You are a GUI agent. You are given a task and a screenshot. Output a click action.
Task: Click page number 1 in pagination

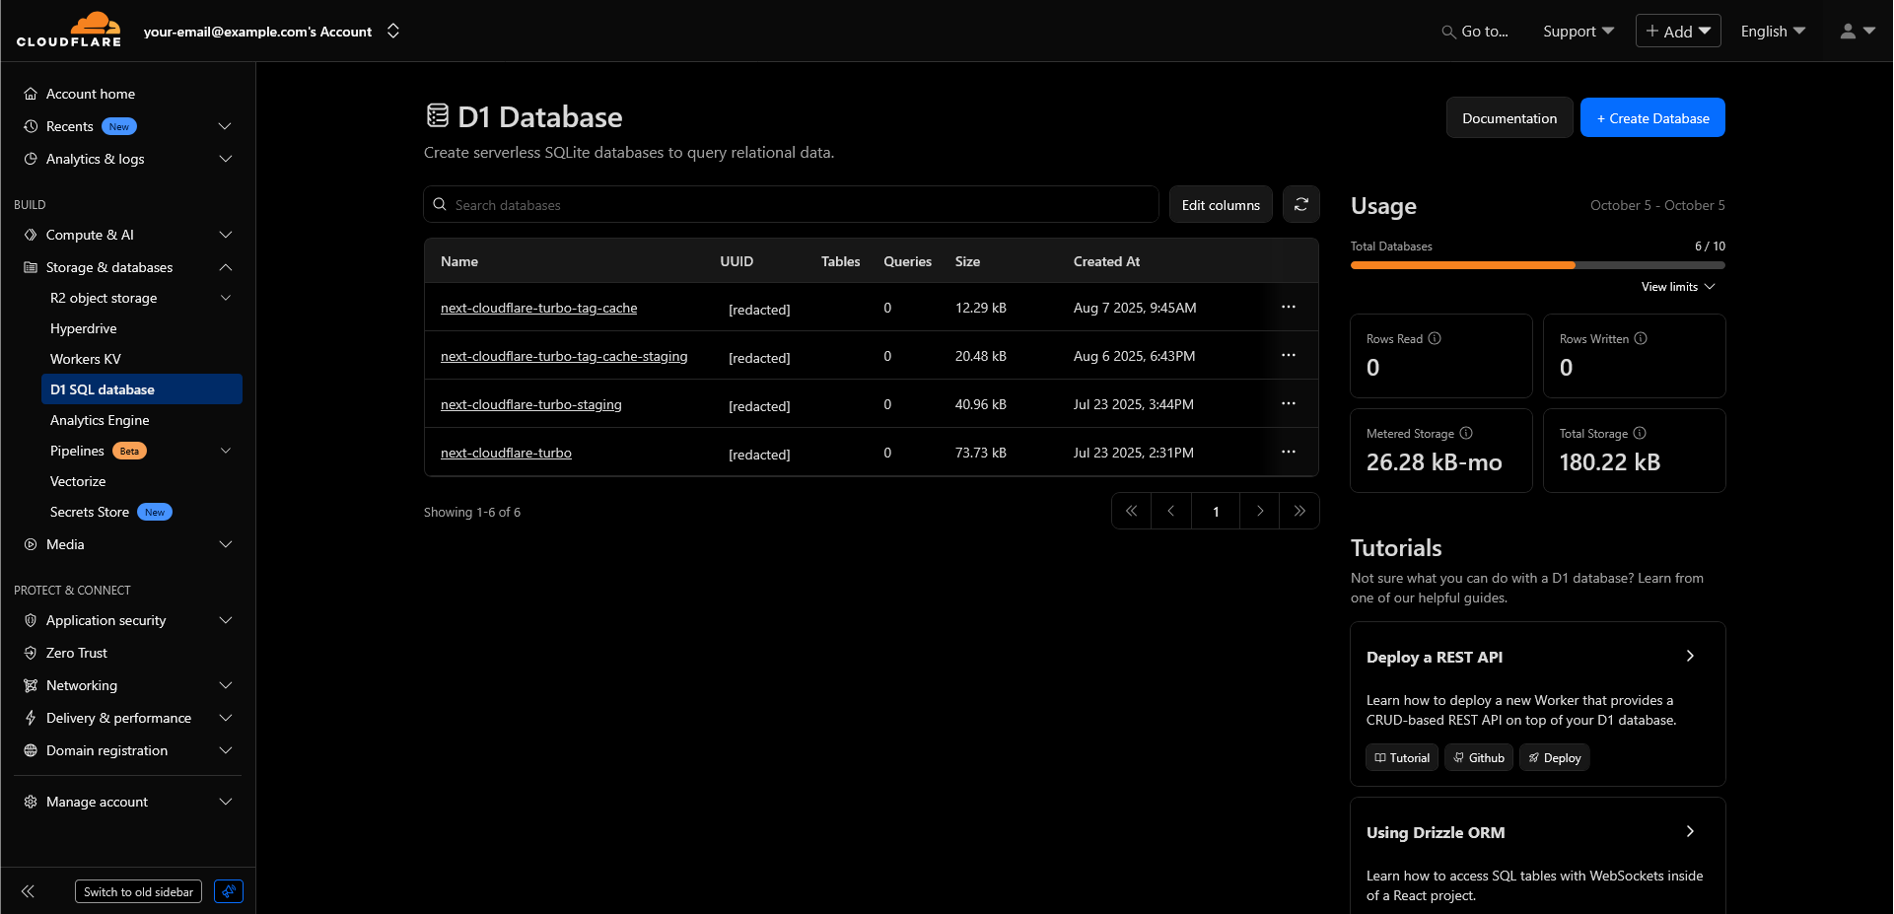point(1215,511)
